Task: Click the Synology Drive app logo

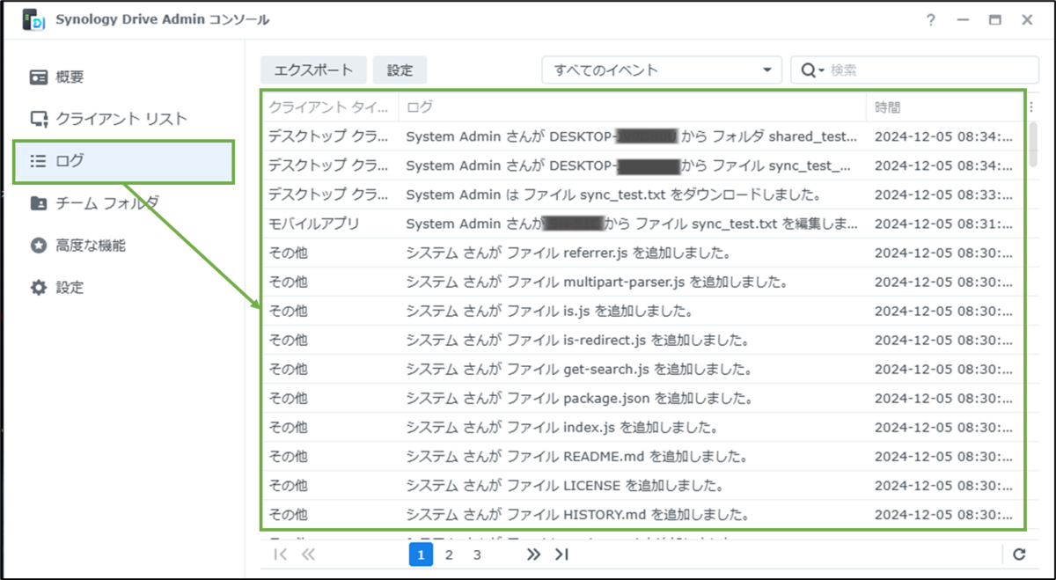Action: [x=34, y=19]
